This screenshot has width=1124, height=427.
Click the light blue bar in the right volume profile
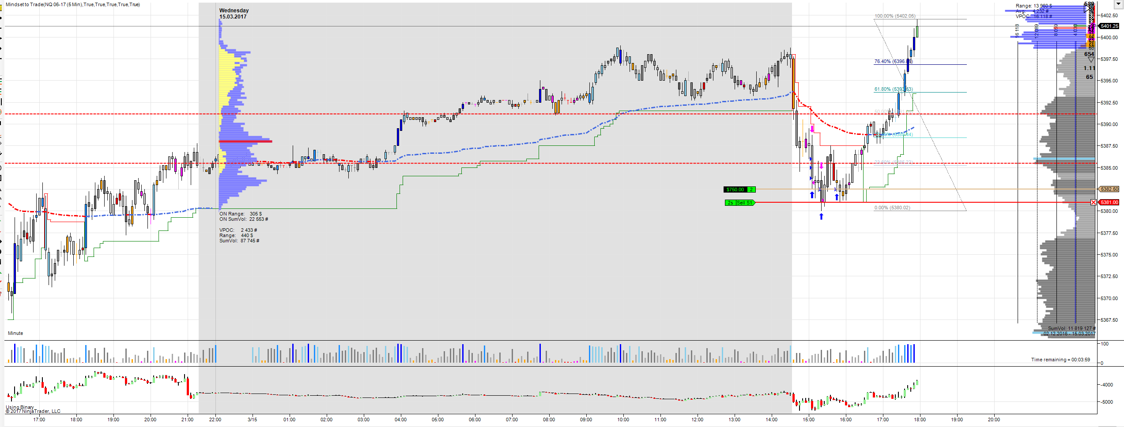(1064, 159)
